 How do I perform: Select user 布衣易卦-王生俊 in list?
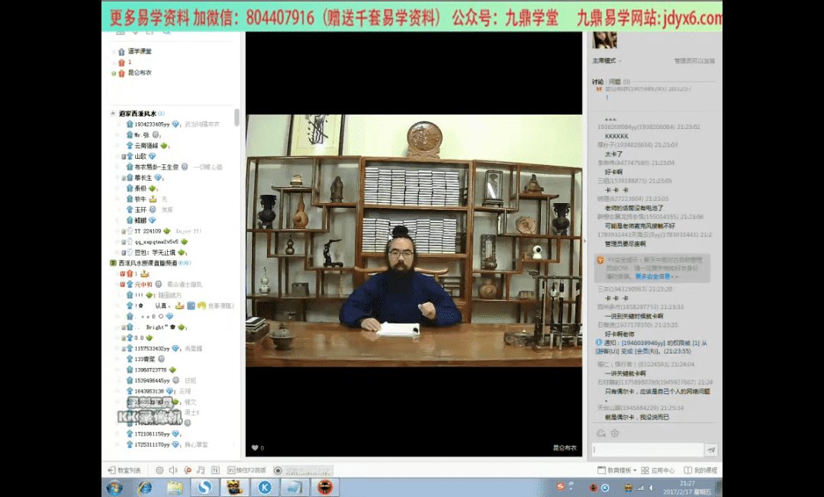pyautogui.click(x=156, y=166)
